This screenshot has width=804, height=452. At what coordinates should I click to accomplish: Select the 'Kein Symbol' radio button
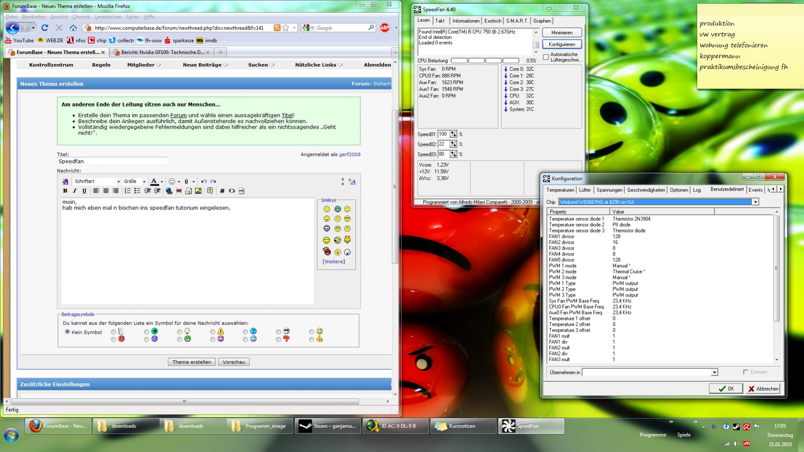pos(67,332)
